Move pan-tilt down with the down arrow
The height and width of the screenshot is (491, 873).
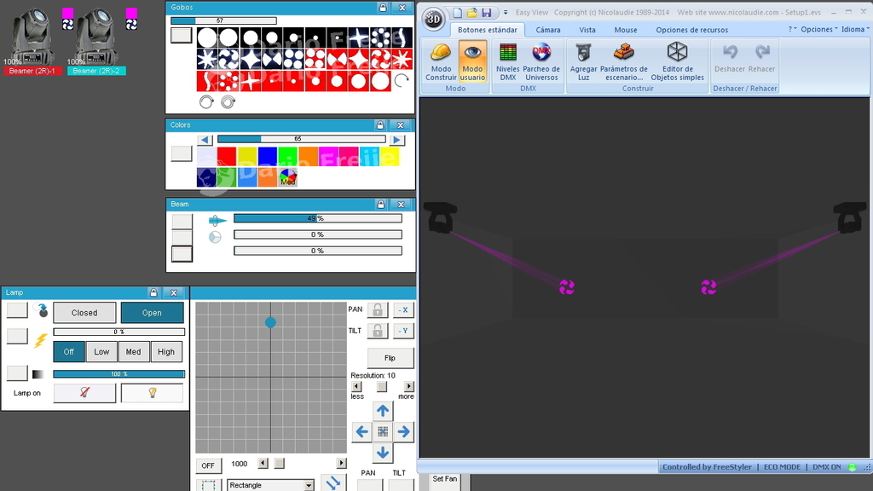[383, 452]
